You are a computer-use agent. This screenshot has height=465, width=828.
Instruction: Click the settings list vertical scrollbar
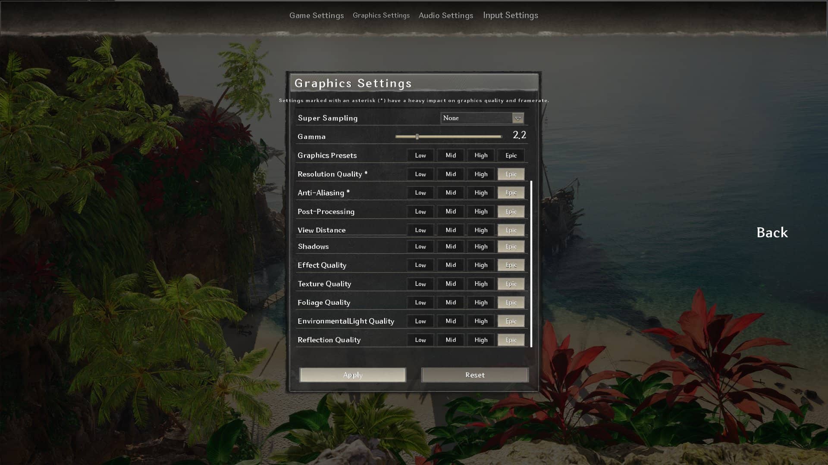pos(531,264)
